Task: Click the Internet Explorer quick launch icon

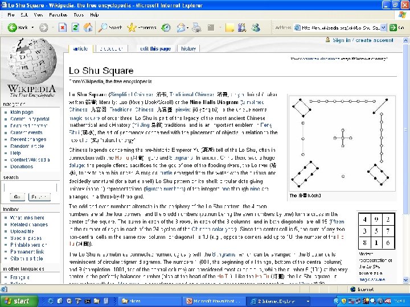Action: point(51,301)
